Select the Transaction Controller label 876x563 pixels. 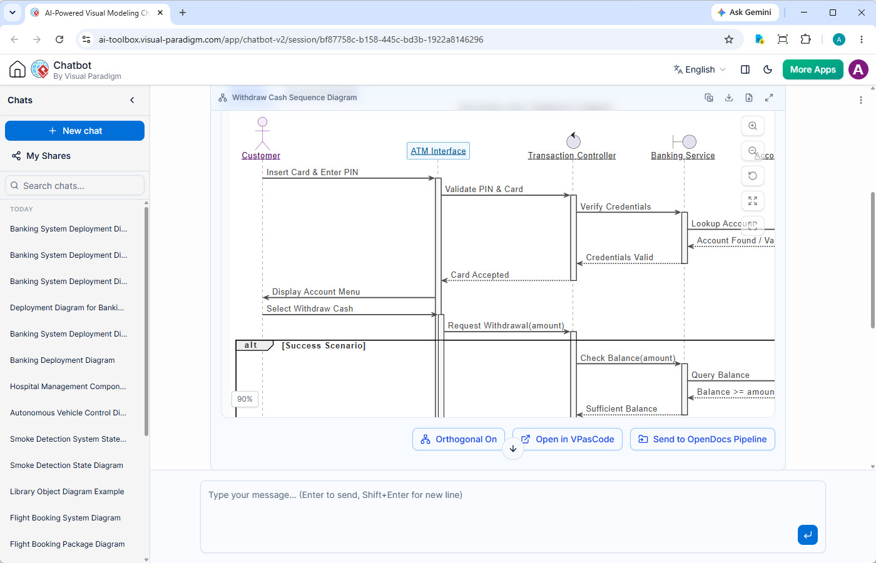pos(572,156)
